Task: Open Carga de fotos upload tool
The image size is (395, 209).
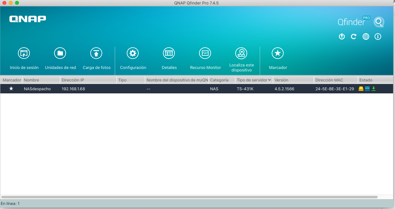Action: tap(96, 54)
